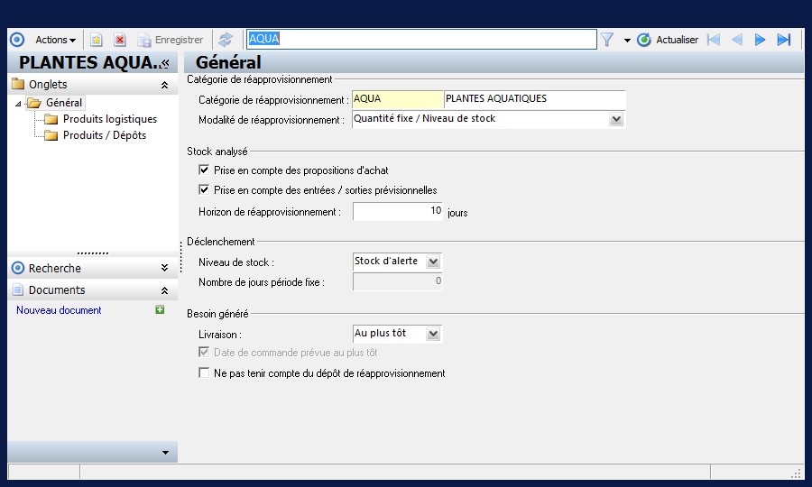The image size is (812, 487).
Task: Jump to the last record
Action: [783, 40]
